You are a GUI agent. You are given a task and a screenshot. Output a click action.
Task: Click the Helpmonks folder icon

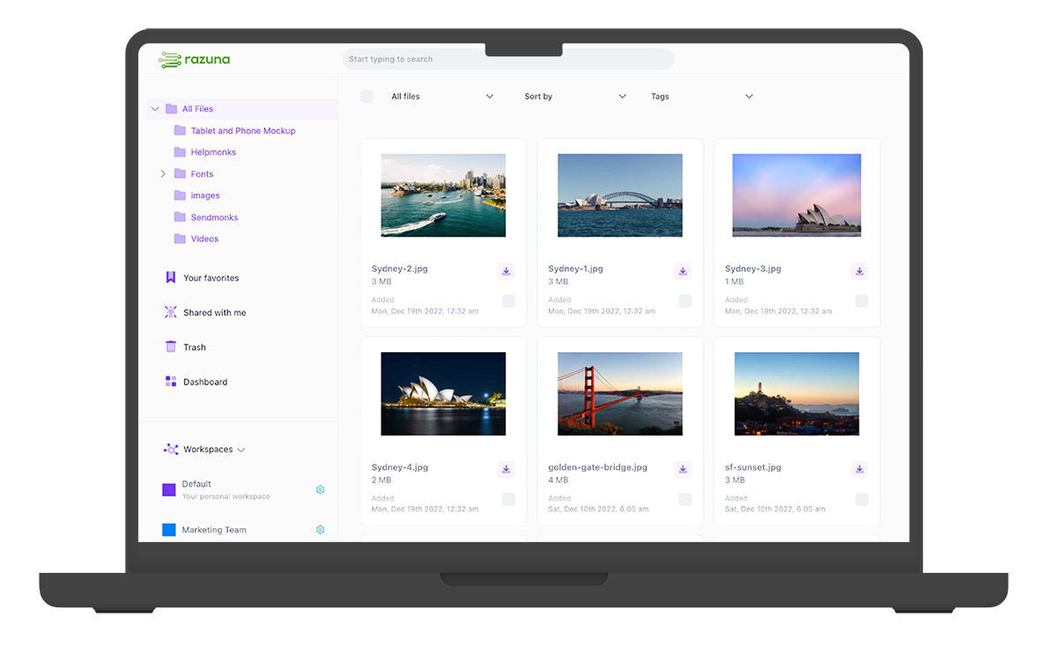(180, 152)
